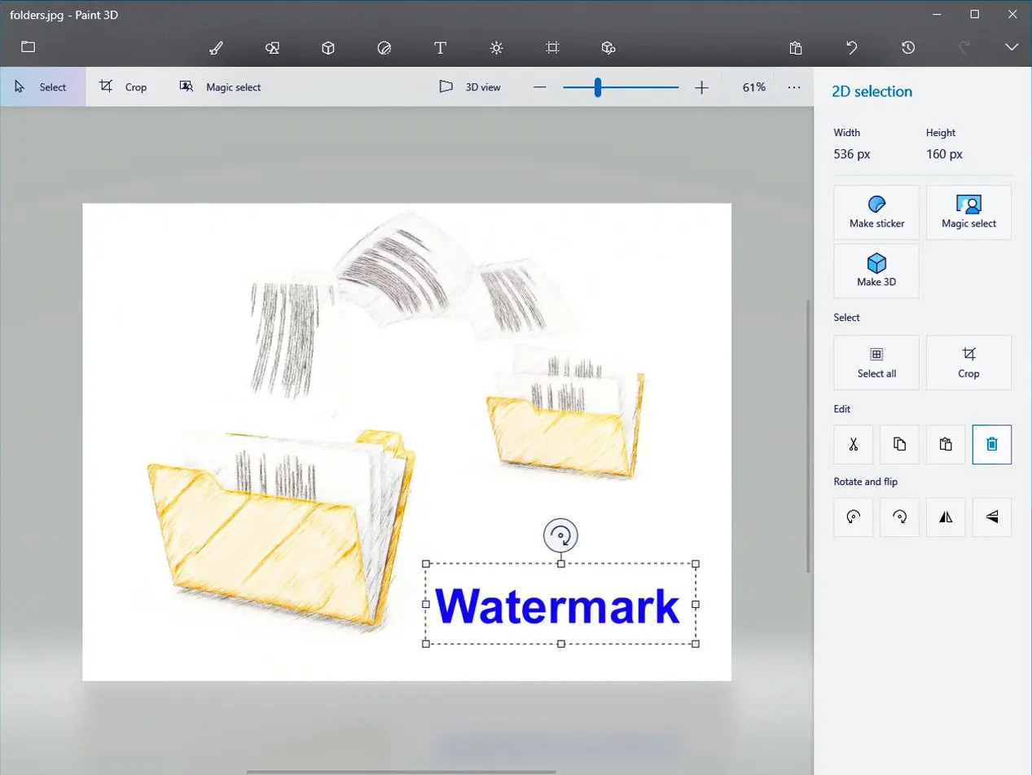Open the Effects tool
Viewport: 1032px width, 775px height.
click(x=497, y=48)
